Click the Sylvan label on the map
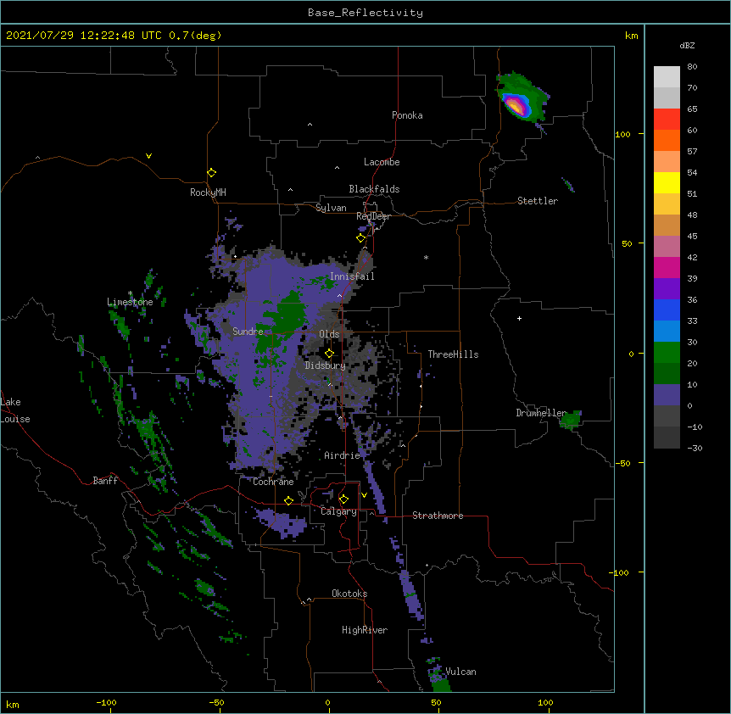 331,208
